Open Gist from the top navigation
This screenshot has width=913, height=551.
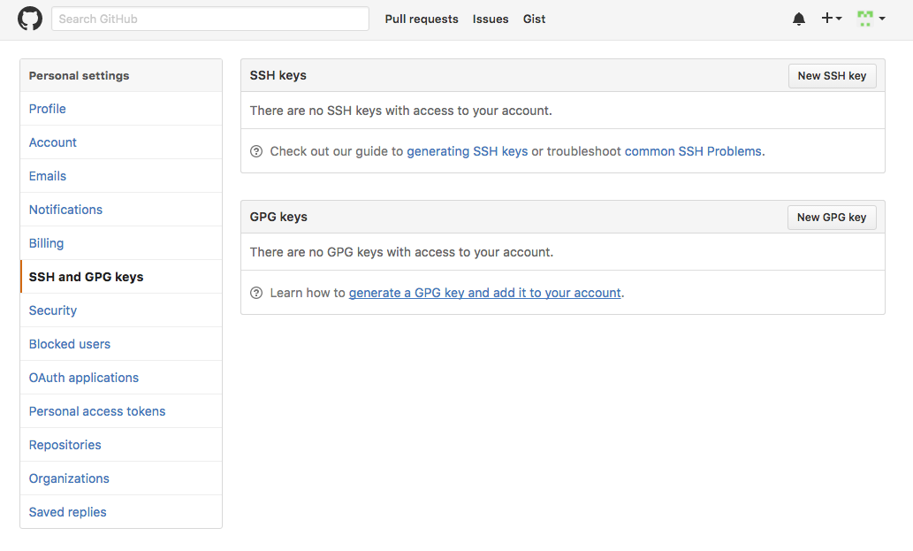click(534, 19)
